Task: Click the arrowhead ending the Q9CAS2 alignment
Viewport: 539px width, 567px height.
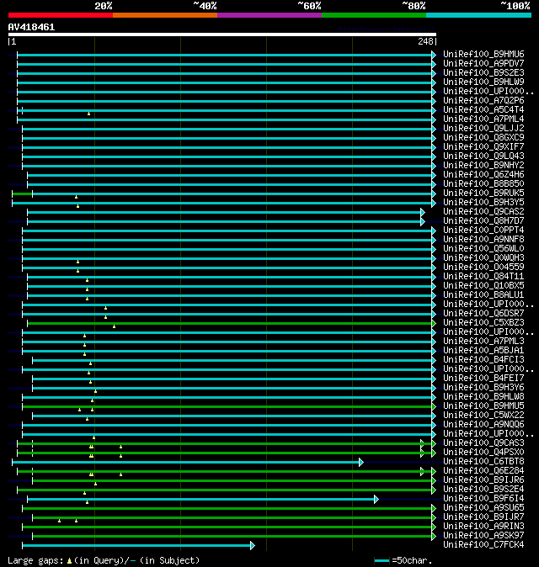Action: 423,212
